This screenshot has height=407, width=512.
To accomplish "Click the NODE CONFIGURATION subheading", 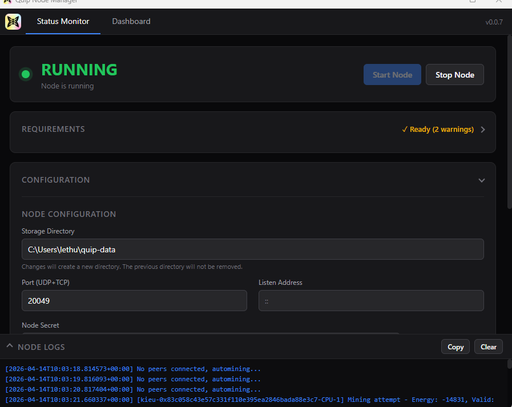I will (x=68, y=214).
